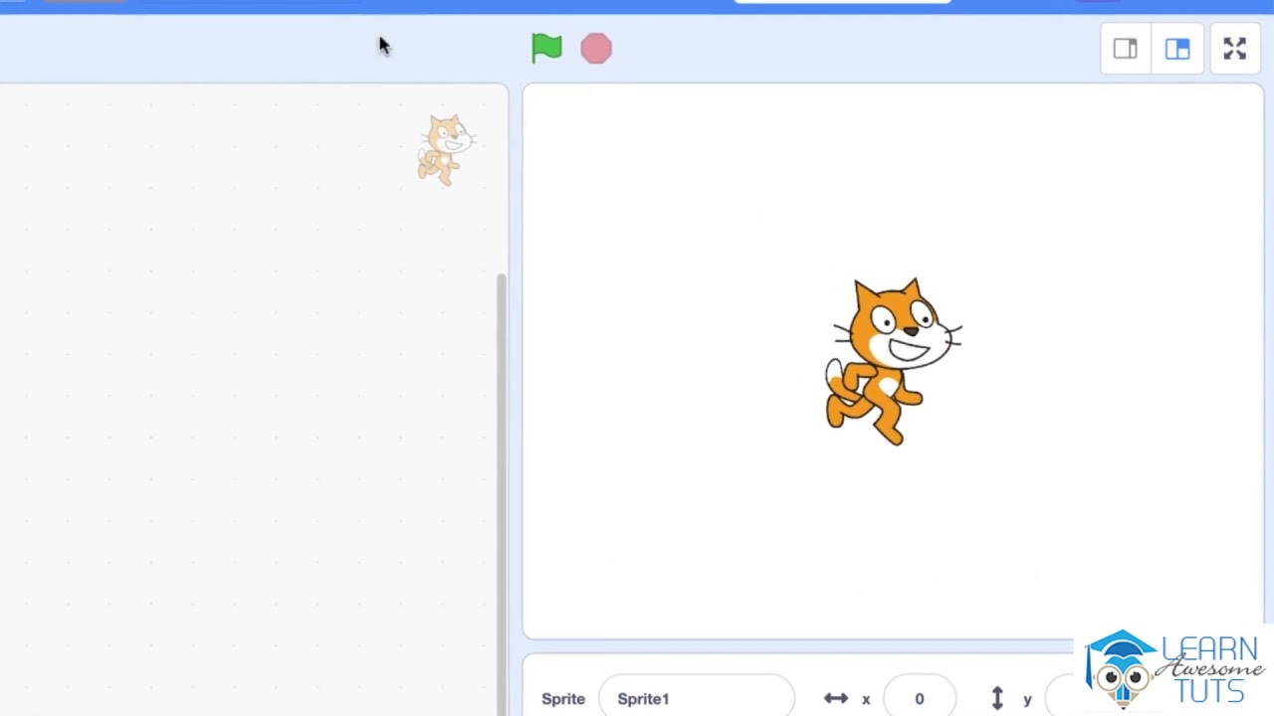
Task: Enter full screen stage mode
Action: (x=1235, y=49)
